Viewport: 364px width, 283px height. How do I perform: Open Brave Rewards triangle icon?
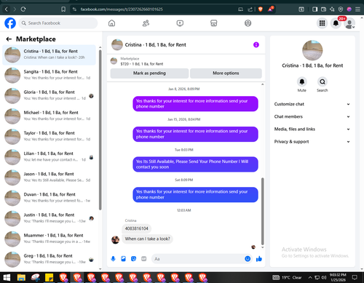point(270,9)
